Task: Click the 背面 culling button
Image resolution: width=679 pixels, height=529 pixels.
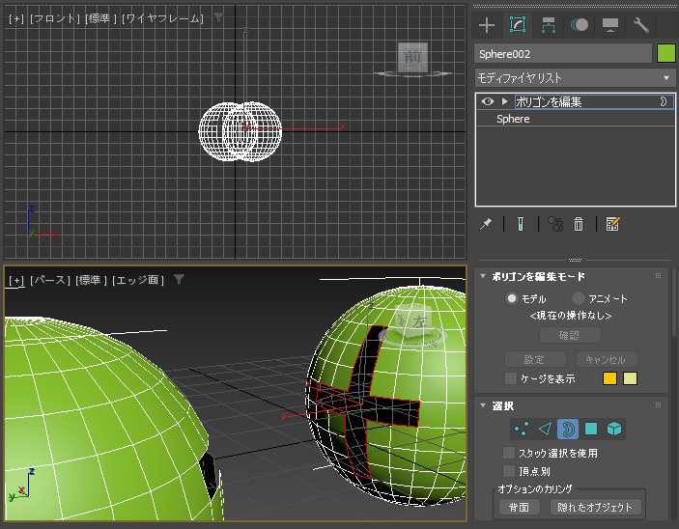Action: (x=520, y=507)
